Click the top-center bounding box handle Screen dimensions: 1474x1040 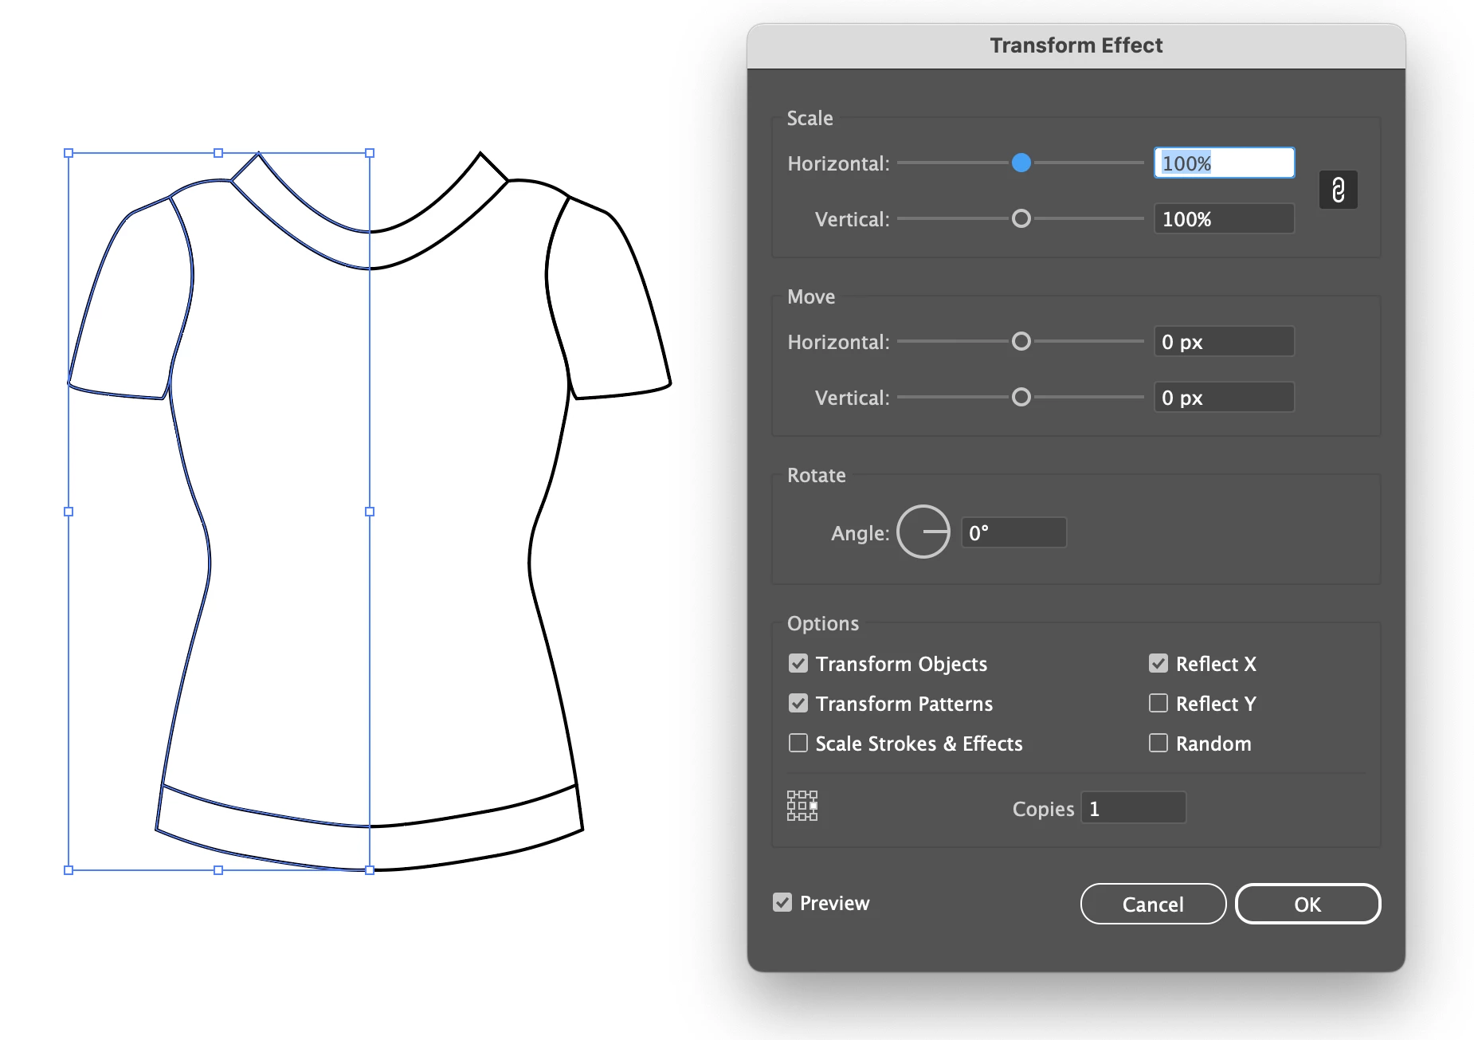coord(218,153)
